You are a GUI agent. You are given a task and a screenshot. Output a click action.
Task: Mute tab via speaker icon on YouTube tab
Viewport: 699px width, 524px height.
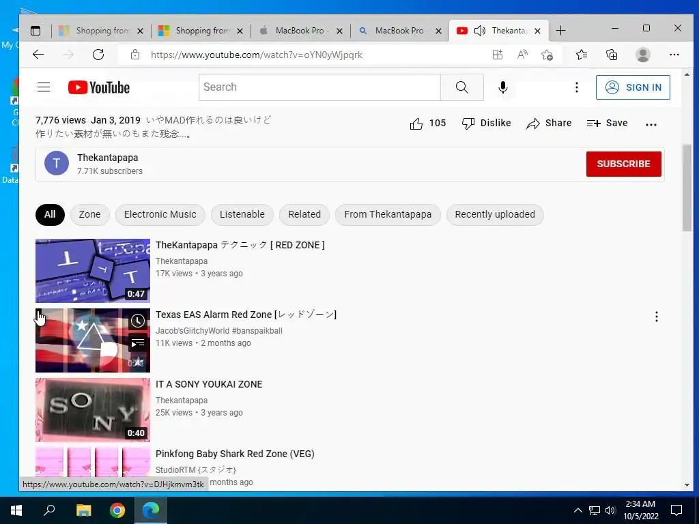pyautogui.click(x=480, y=31)
